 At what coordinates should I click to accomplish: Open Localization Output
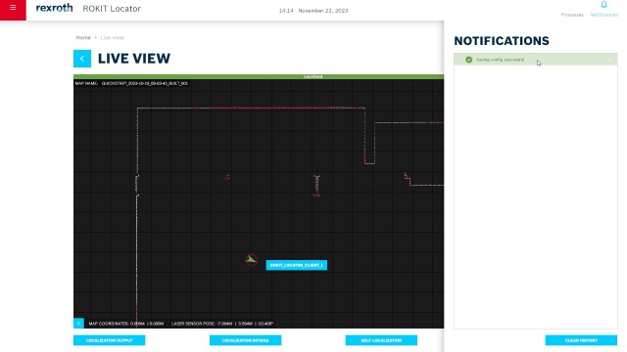pyautogui.click(x=109, y=340)
